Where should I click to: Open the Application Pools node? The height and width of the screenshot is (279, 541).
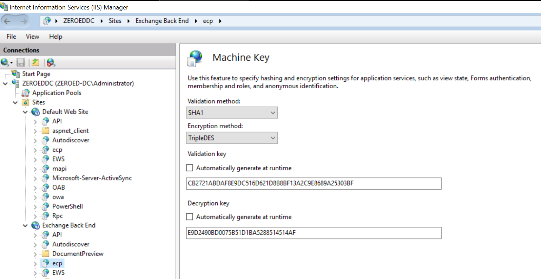(x=57, y=93)
